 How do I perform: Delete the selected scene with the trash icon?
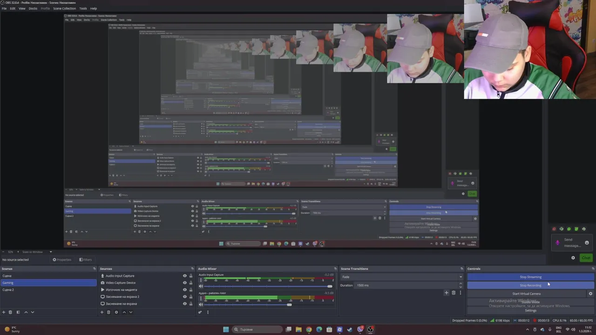(10, 312)
